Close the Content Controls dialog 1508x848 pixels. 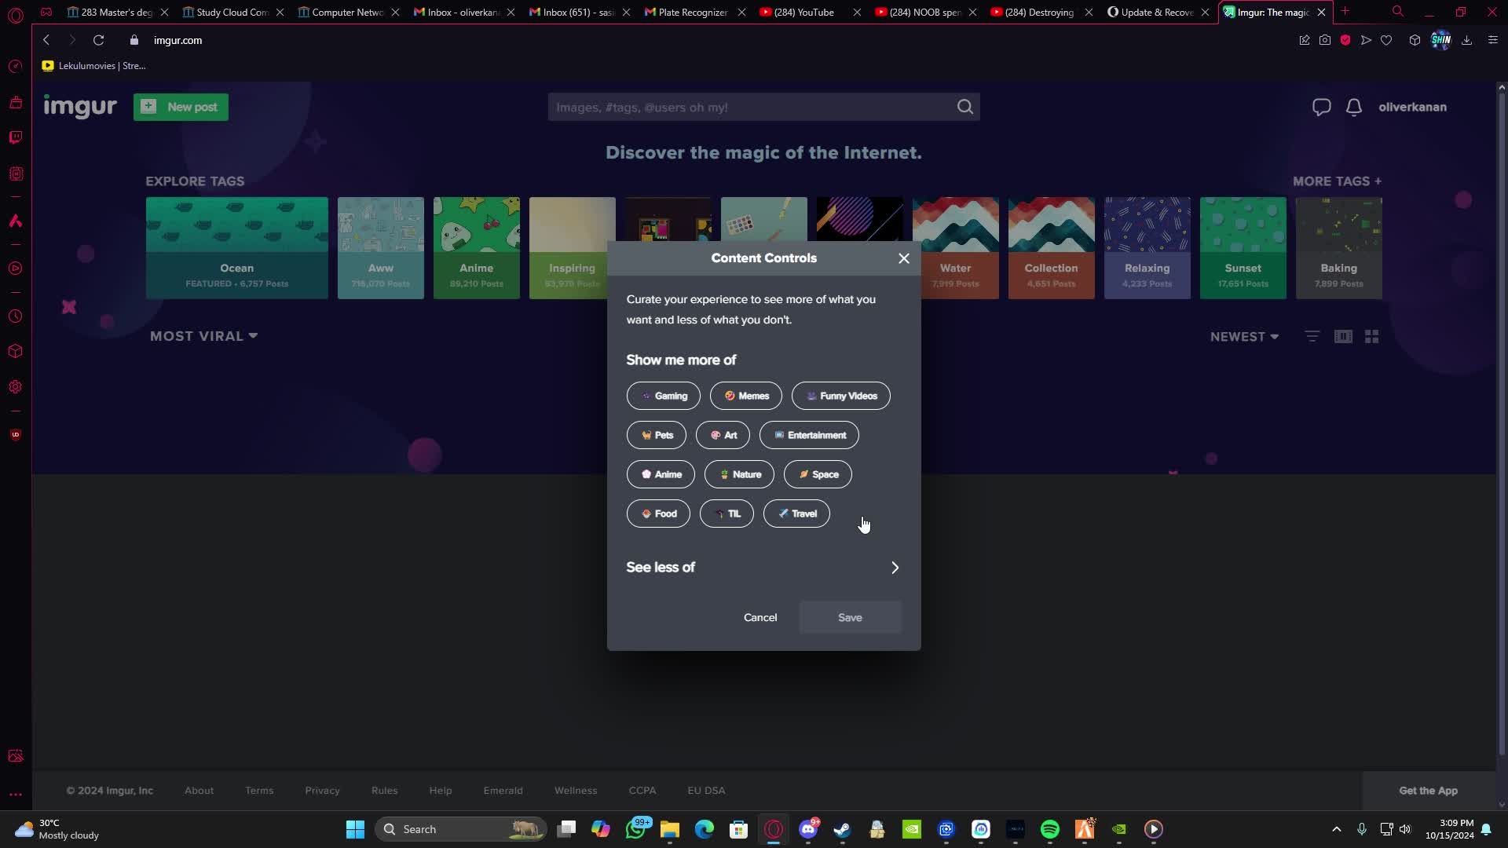click(x=903, y=258)
